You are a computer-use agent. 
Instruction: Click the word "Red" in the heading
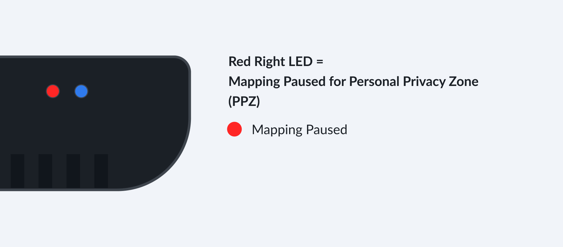tap(239, 62)
